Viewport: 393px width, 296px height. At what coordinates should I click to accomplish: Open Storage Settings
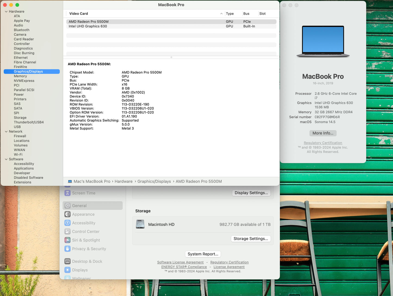250,239
